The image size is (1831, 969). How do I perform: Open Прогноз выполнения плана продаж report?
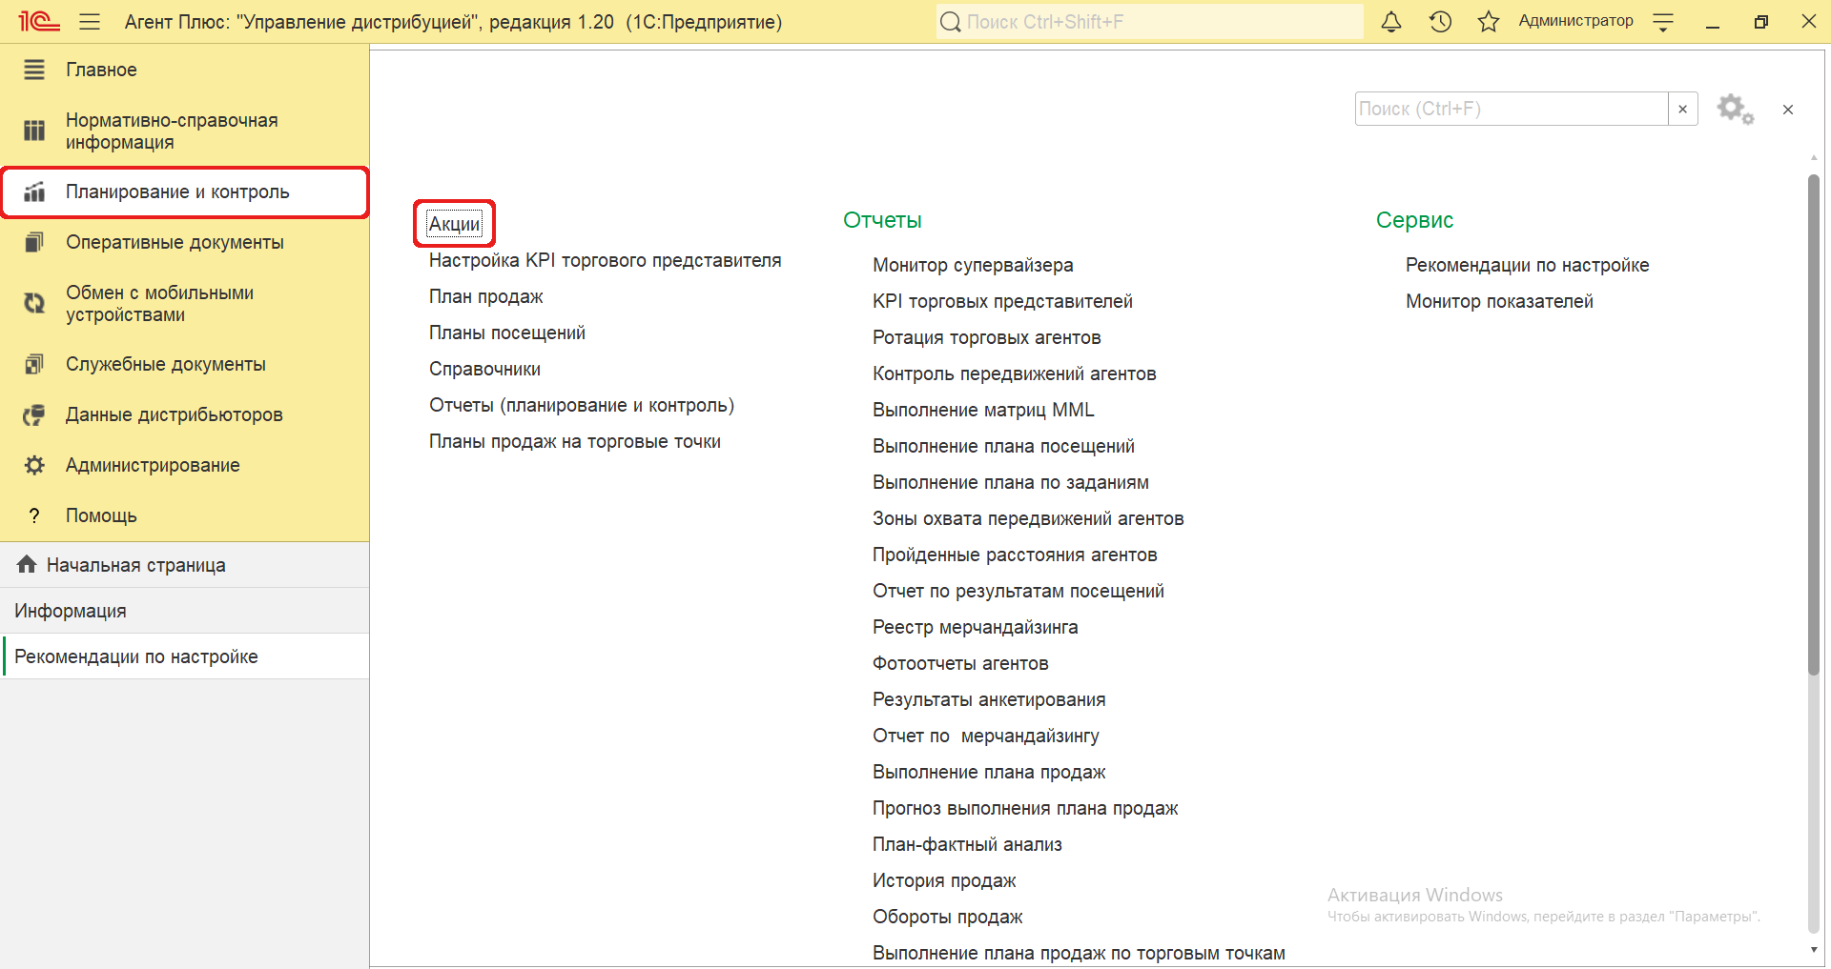click(x=1025, y=808)
